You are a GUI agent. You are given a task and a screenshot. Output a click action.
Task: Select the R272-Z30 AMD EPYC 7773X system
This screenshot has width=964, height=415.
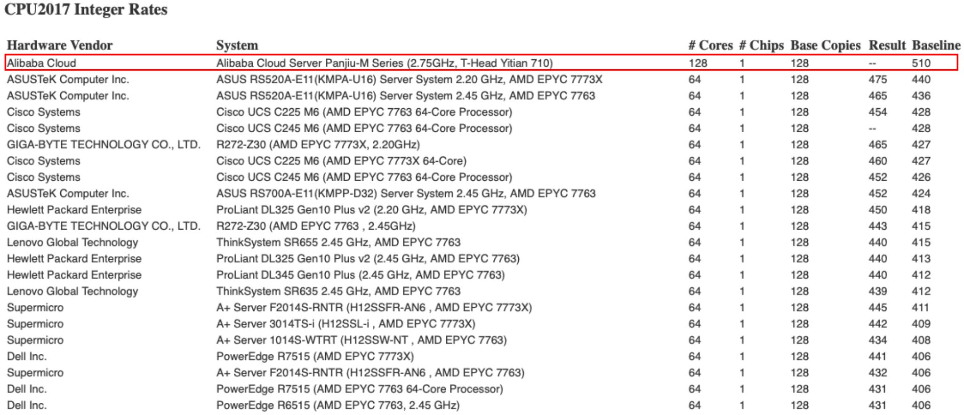point(318,144)
